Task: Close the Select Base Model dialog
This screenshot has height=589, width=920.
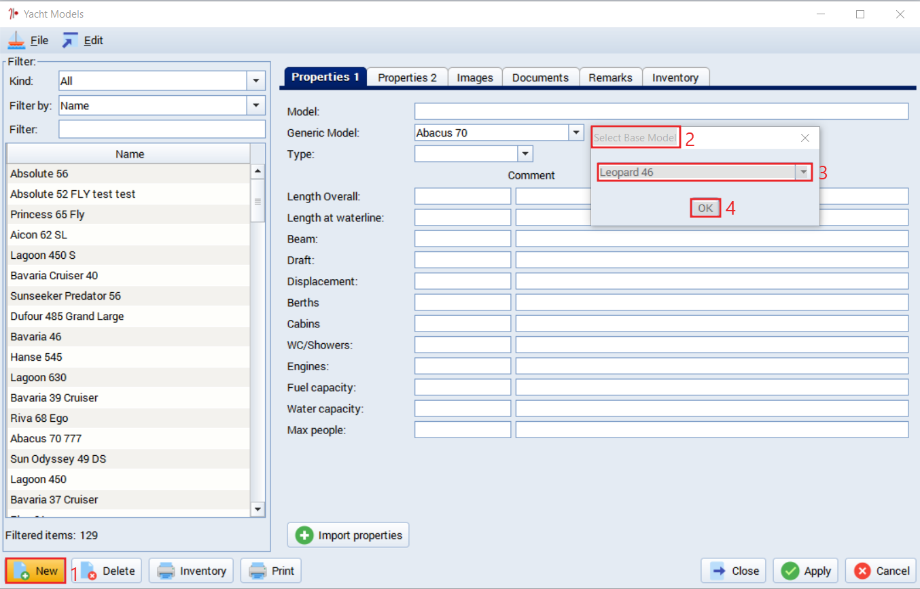Action: point(805,138)
